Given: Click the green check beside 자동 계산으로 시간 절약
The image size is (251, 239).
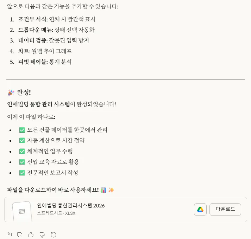Looking at the screenshot, I should click(22, 140).
